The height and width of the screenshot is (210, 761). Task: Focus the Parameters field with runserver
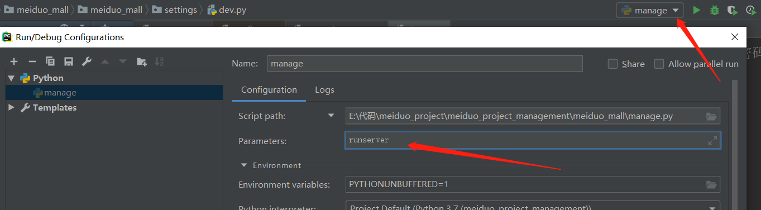coord(533,141)
